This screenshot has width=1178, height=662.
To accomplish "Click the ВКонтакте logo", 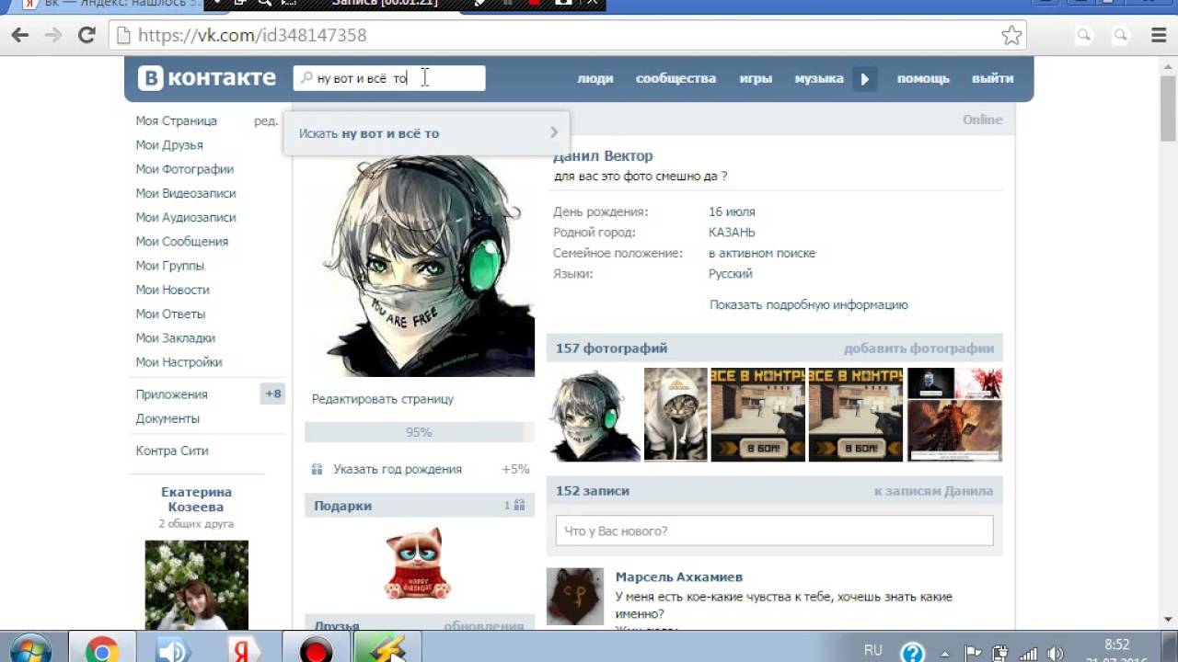I will point(207,78).
